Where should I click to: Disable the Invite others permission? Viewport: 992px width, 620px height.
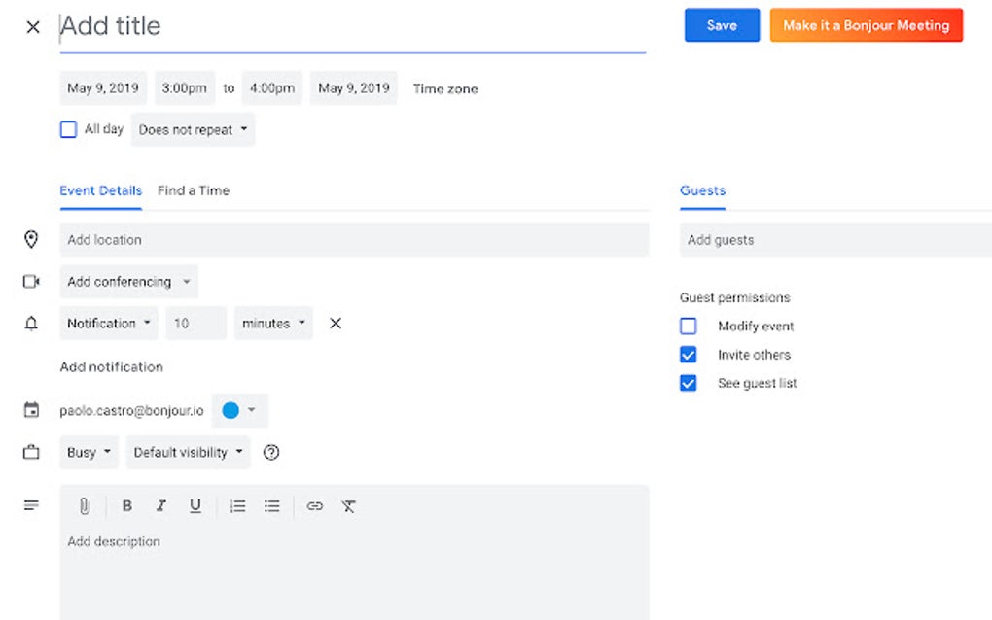point(689,355)
